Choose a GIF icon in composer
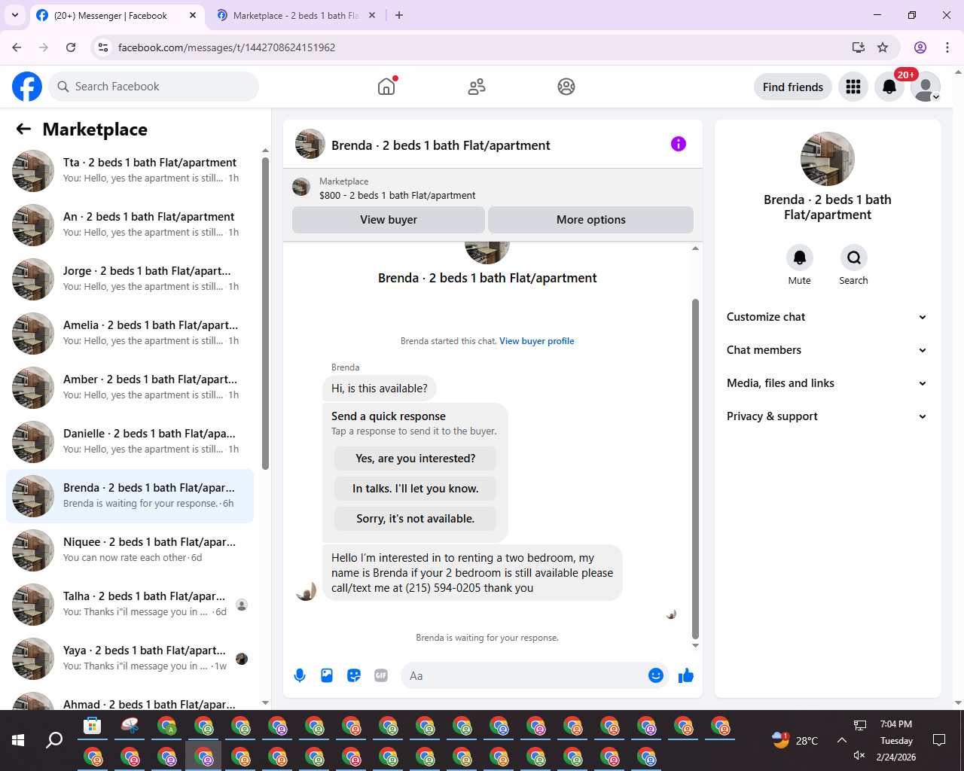The image size is (964, 771). [x=381, y=675]
